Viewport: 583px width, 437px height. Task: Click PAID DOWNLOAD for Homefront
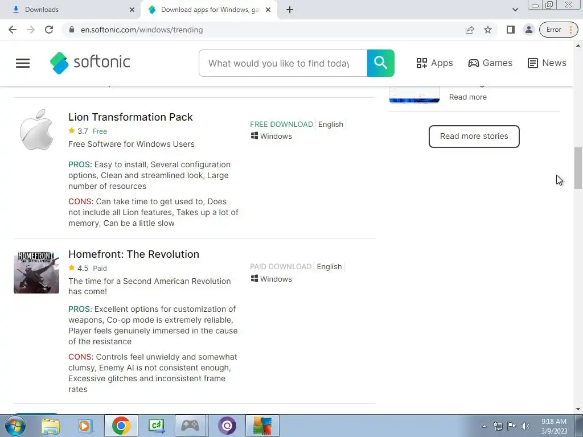pyautogui.click(x=281, y=267)
